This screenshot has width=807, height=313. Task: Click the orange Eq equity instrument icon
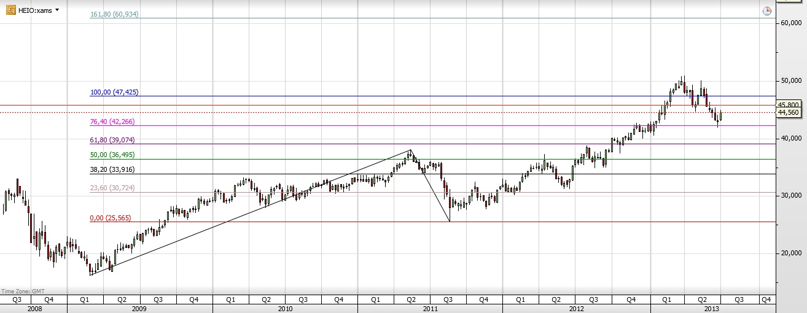click(x=10, y=10)
